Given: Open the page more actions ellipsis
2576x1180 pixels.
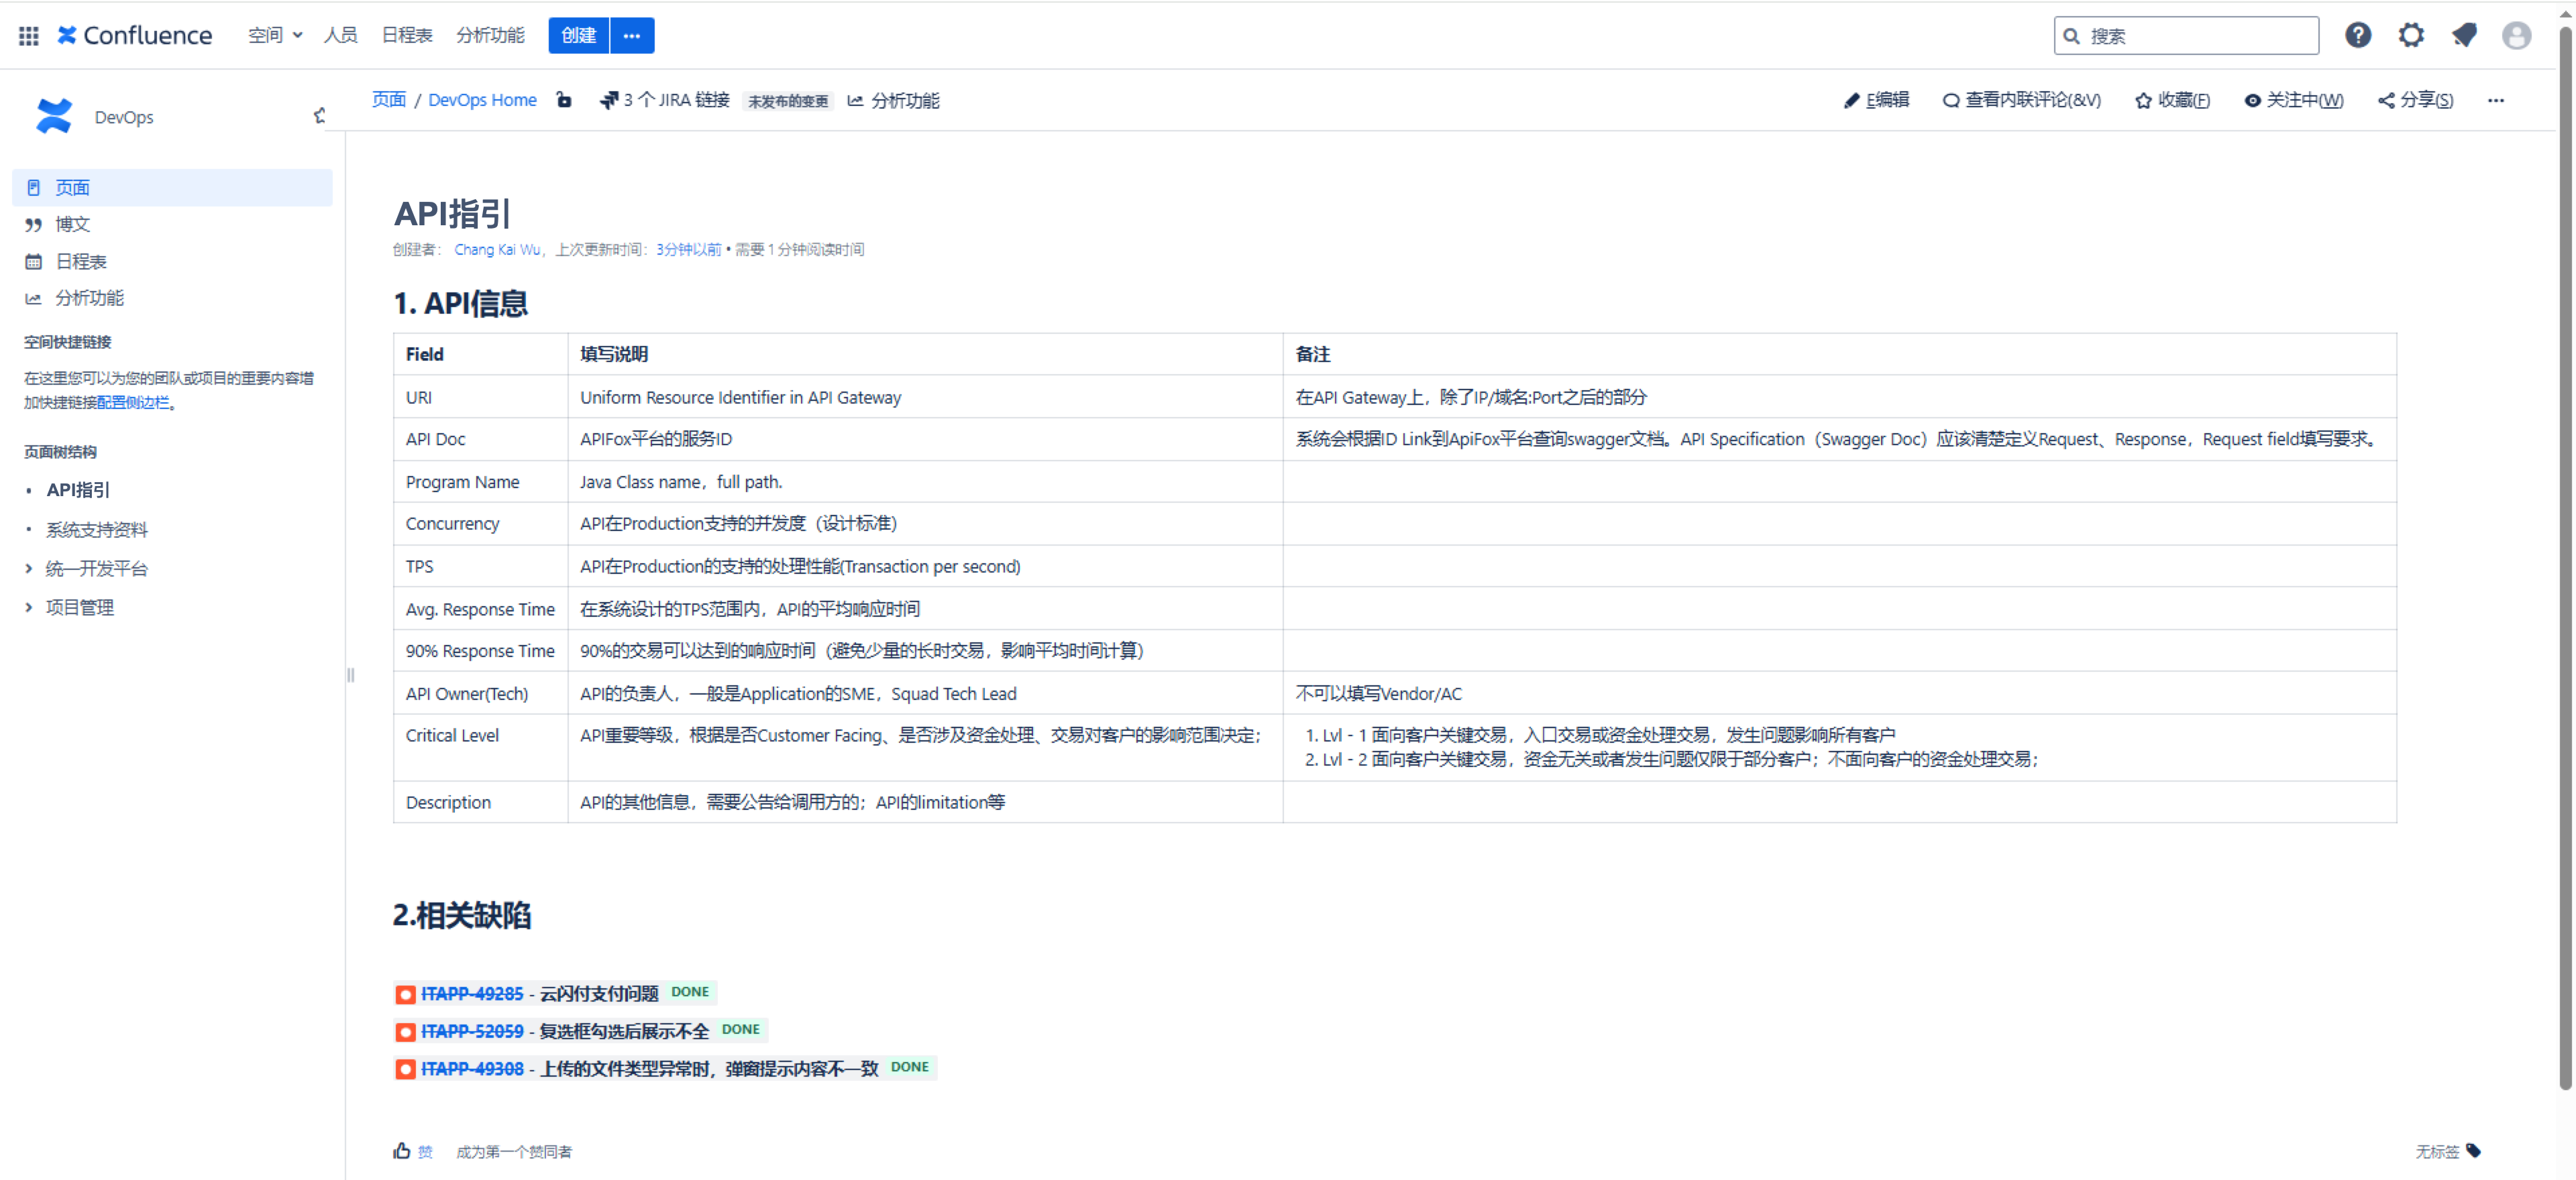Looking at the screenshot, I should point(2496,100).
